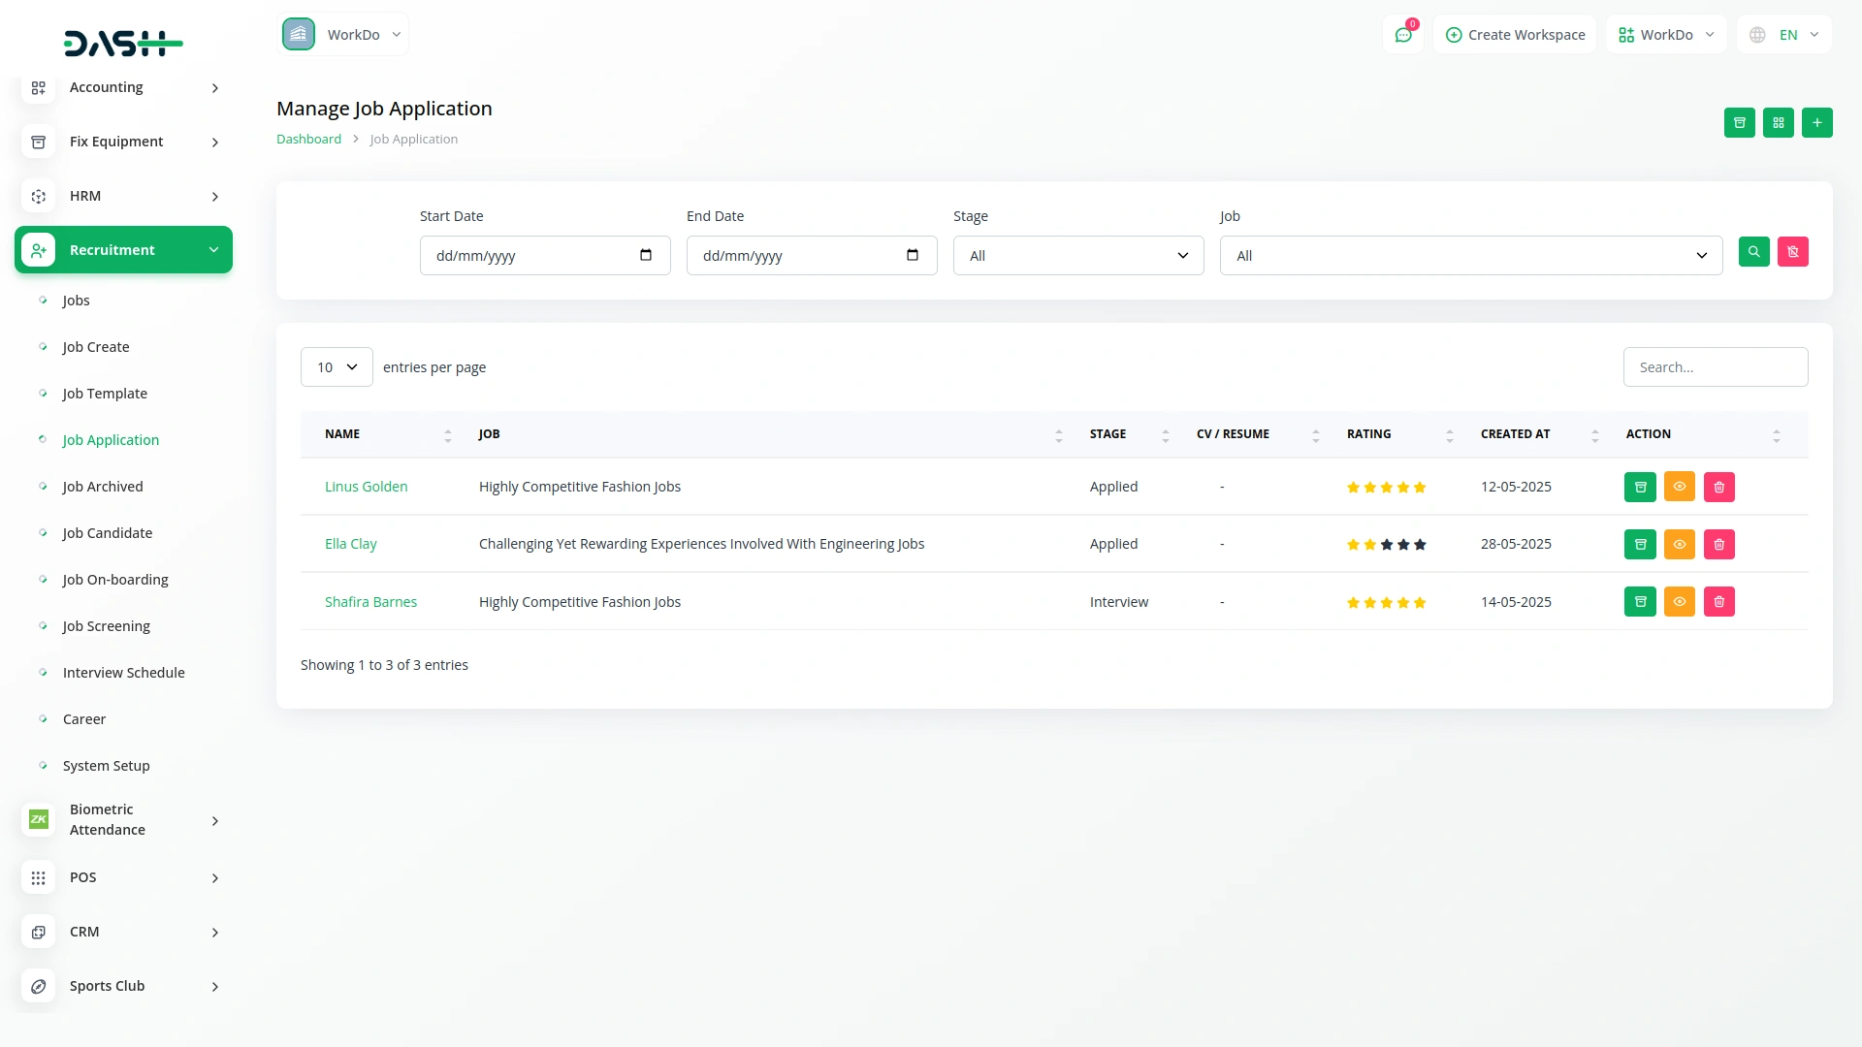This screenshot has width=1862, height=1047.
Task: Open Shafira Barnes applicant link
Action: click(x=370, y=602)
